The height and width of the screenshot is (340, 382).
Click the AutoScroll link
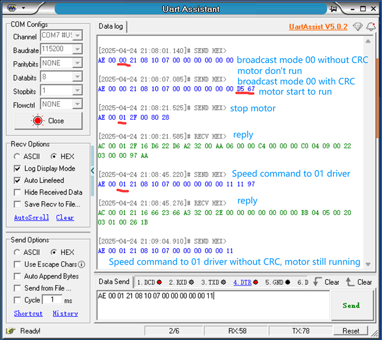tap(31, 218)
